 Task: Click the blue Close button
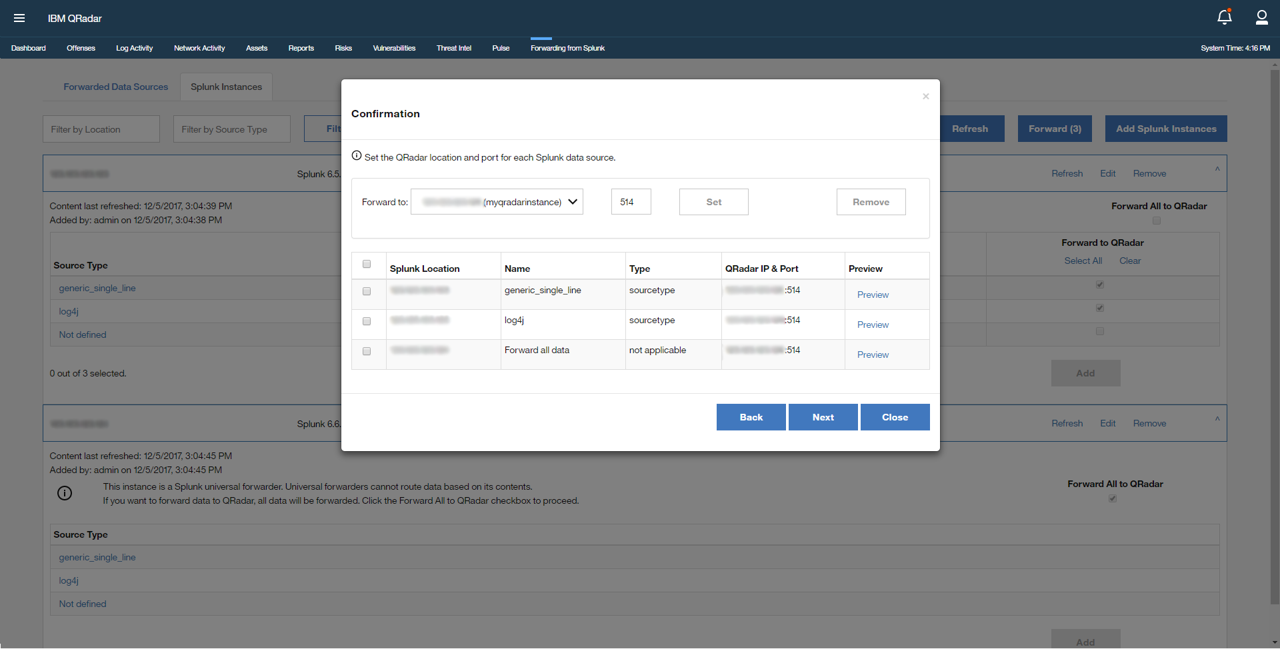[x=895, y=417]
